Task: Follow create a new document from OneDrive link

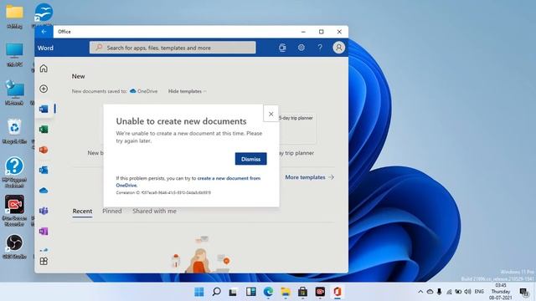Action: [x=188, y=181]
